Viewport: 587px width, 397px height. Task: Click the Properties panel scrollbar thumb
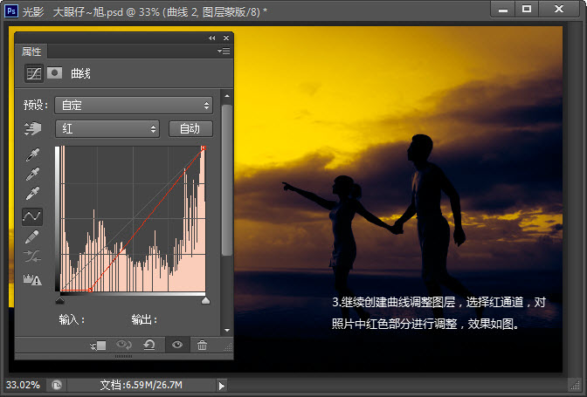tap(227, 181)
